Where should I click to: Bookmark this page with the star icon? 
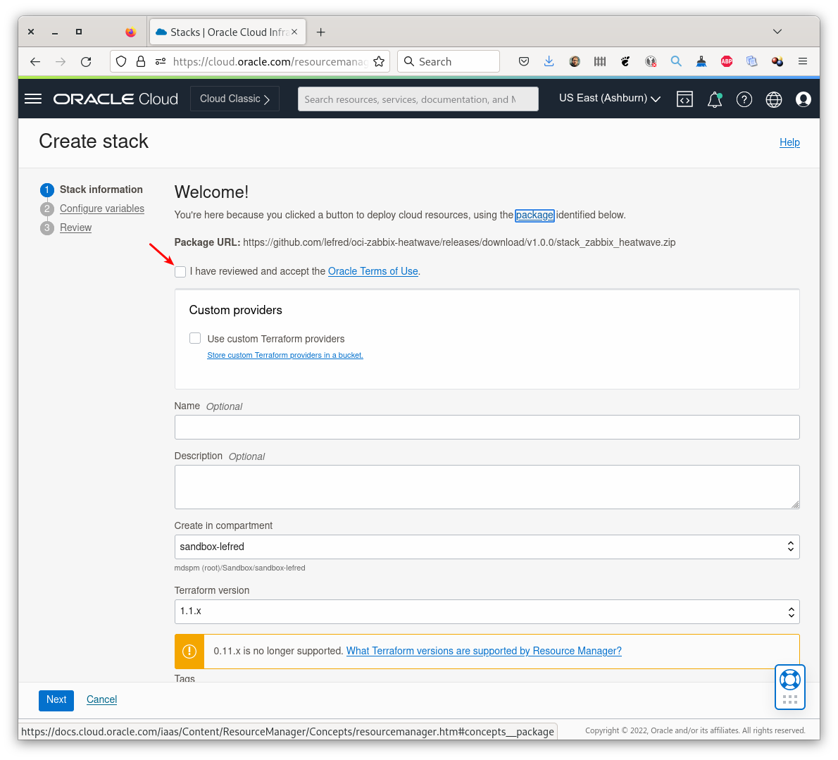click(x=379, y=61)
